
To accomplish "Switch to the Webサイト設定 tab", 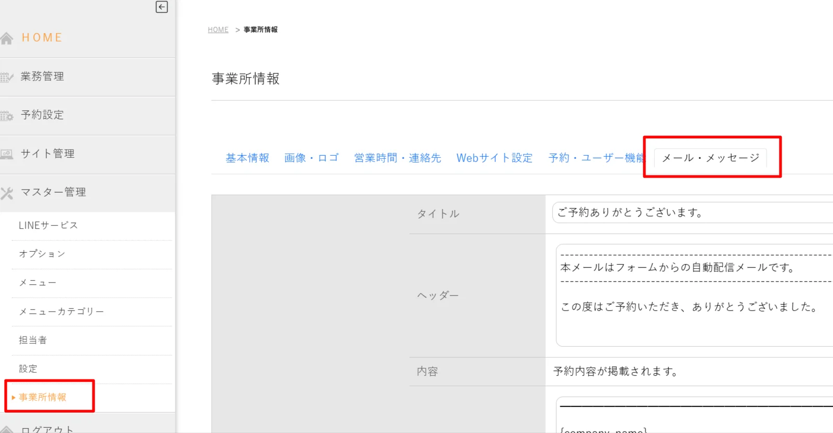I will pos(494,158).
